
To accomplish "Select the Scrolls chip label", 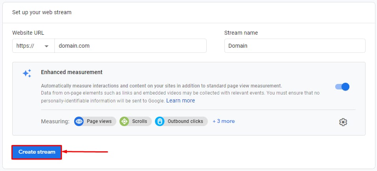I will pyautogui.click(x=140, y=121).
